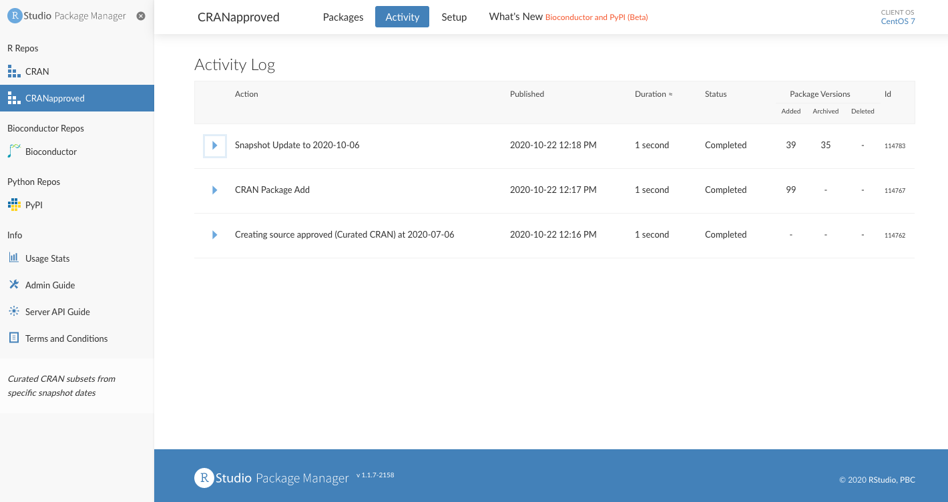Click the CRANapproved repo icon
Screen dimensions: 948x502
pos(14,98)
